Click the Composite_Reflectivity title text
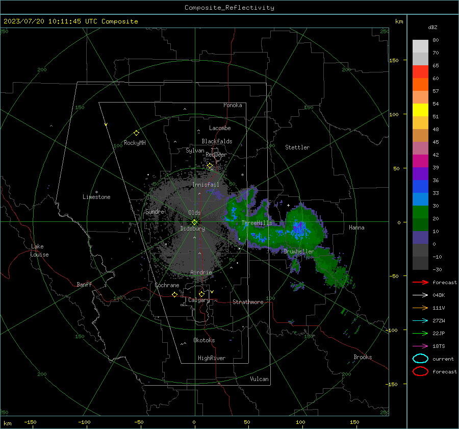The height and width of the screenshot is (429, 459). point(229,8)
